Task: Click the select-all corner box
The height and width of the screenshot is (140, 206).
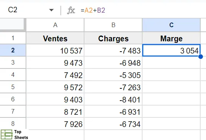Action: (12, 24)
